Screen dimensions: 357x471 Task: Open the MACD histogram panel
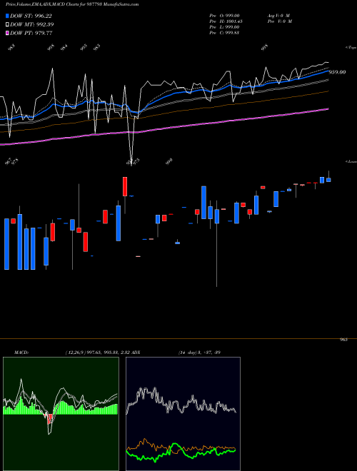(61, 414)
